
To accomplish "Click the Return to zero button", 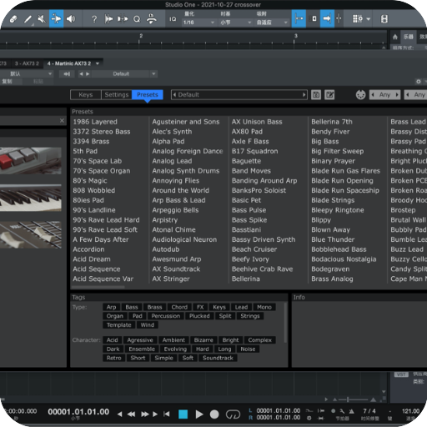I will click(167, 414).
